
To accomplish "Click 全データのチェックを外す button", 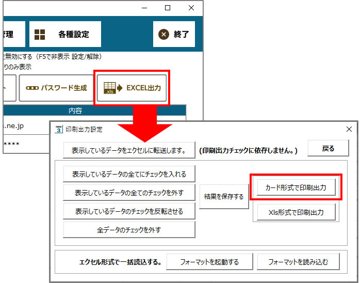I will (x=129, y=229).
